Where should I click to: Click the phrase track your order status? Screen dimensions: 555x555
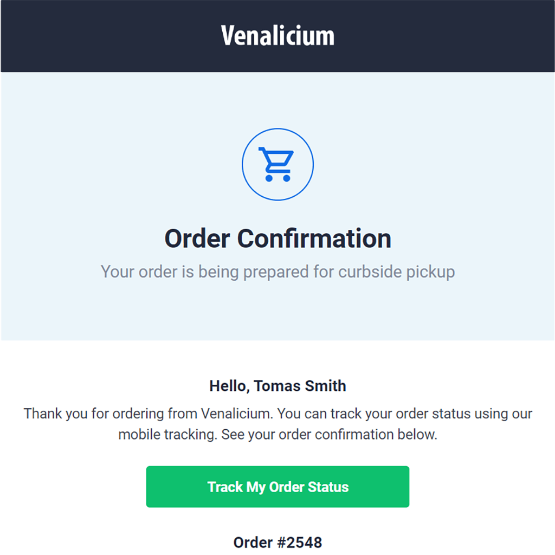(x=401, y=414)
